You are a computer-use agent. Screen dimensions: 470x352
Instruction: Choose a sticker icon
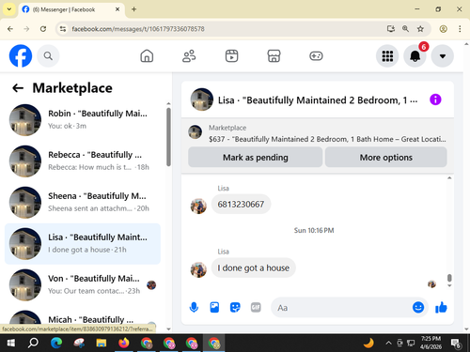click(x=235, y=308)
